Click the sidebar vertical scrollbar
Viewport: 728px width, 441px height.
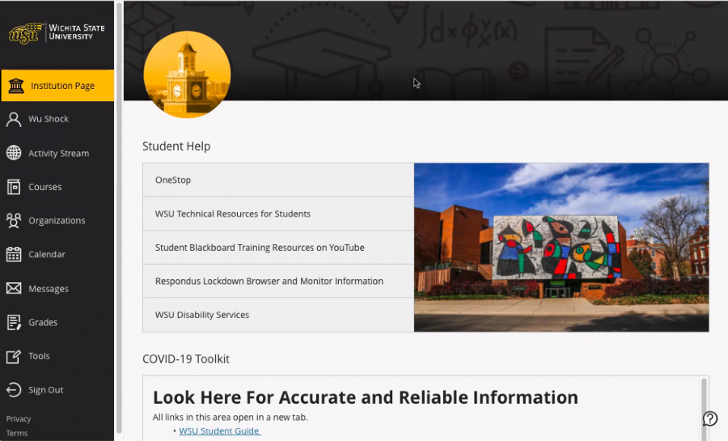[119, 218]
